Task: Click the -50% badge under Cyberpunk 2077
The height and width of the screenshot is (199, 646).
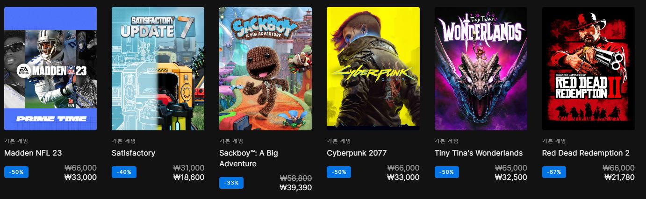Action: 339,172
